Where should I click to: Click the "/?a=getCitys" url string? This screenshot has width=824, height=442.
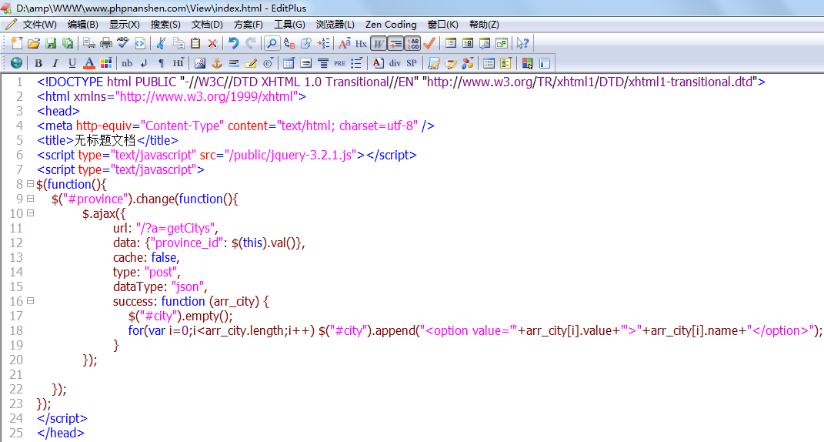click(x=175, y=229)
